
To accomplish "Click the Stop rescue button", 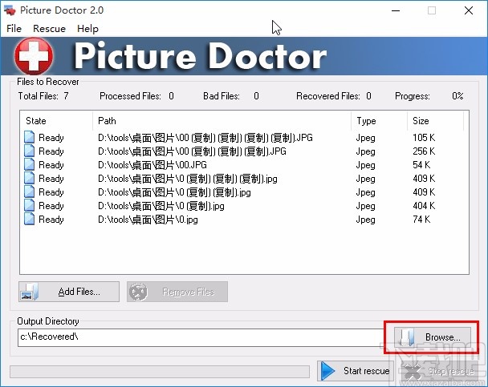I will tap(440, 371).
